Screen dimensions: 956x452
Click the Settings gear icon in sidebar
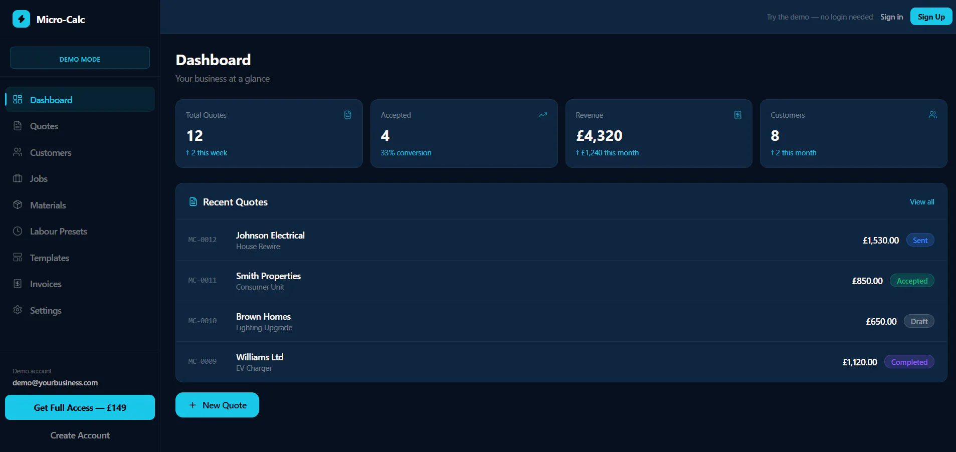[18, 310]
